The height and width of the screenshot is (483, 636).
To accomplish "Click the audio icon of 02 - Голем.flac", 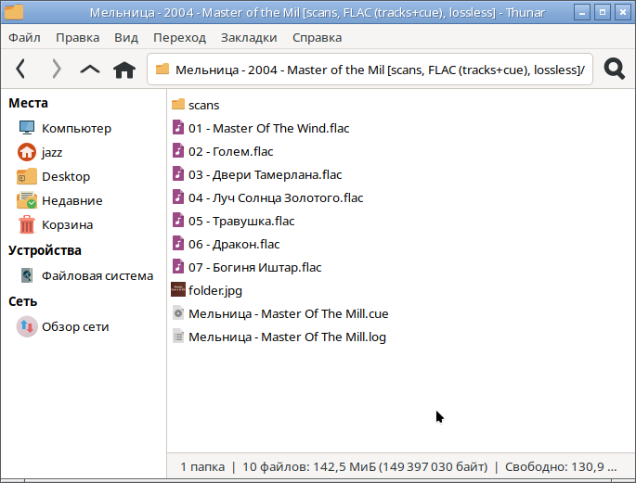I will pyautogui.click(x=178, y=150).
